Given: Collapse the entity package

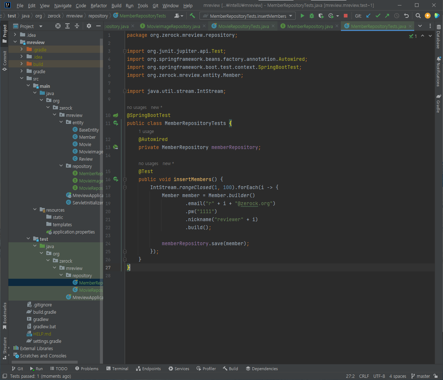Looking at the screenshot, I should click(61, 122).
